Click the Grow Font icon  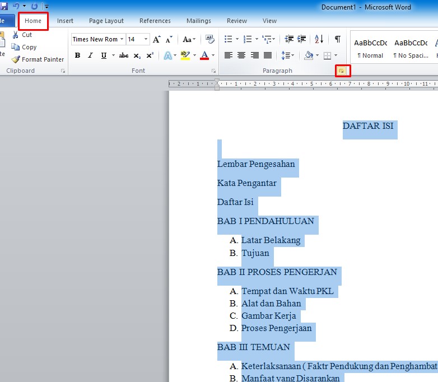157,39
